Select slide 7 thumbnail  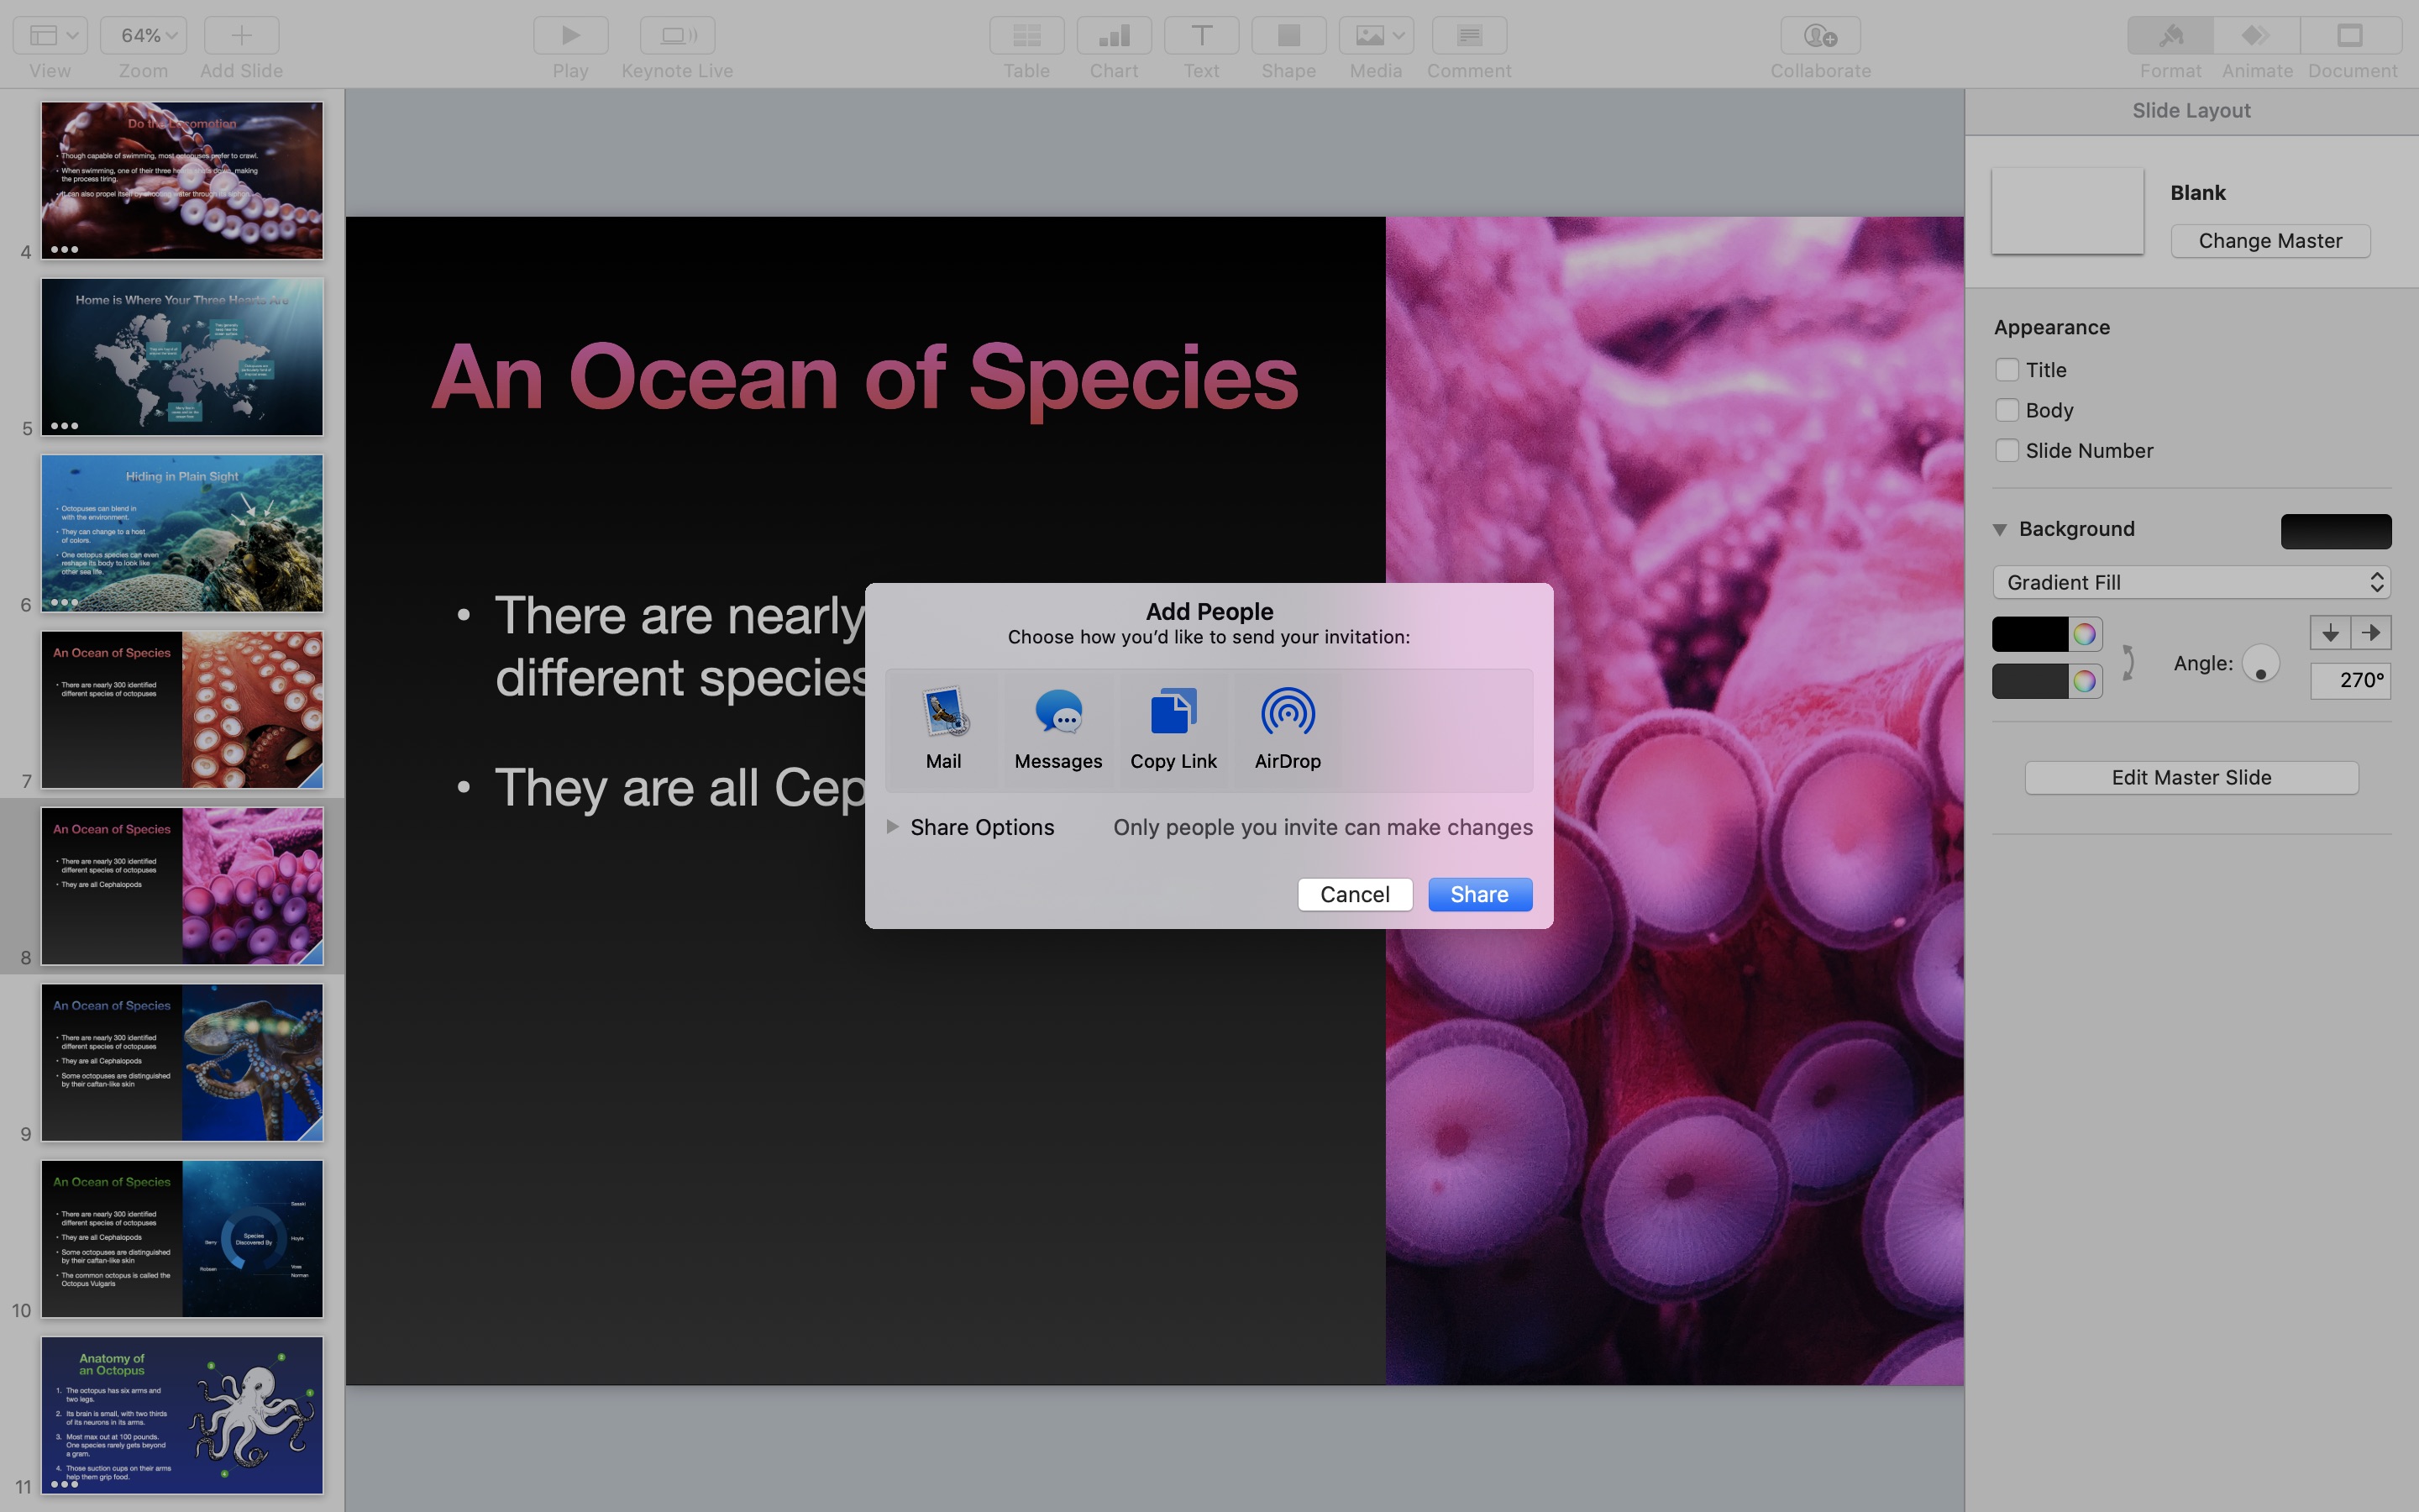pos(182,710)
